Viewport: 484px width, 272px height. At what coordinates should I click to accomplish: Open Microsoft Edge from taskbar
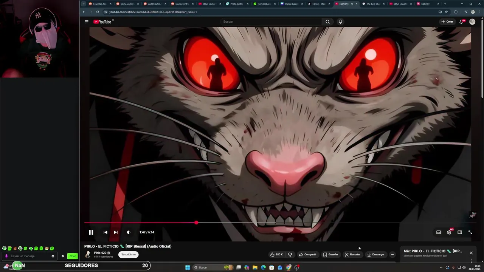tap(264, 267)
